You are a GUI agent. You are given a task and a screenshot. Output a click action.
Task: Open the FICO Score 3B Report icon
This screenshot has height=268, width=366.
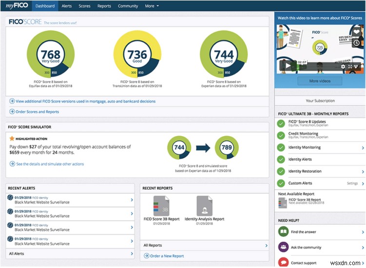[161, 206]
